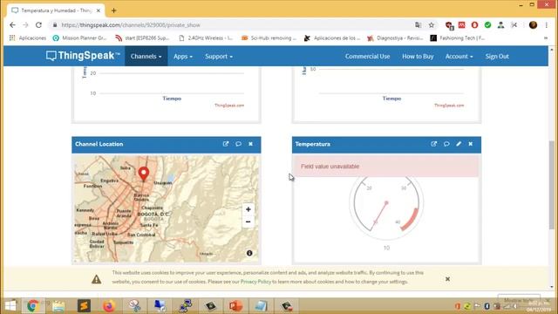Open the Sci-Hub bookmark

click(269, 38)
